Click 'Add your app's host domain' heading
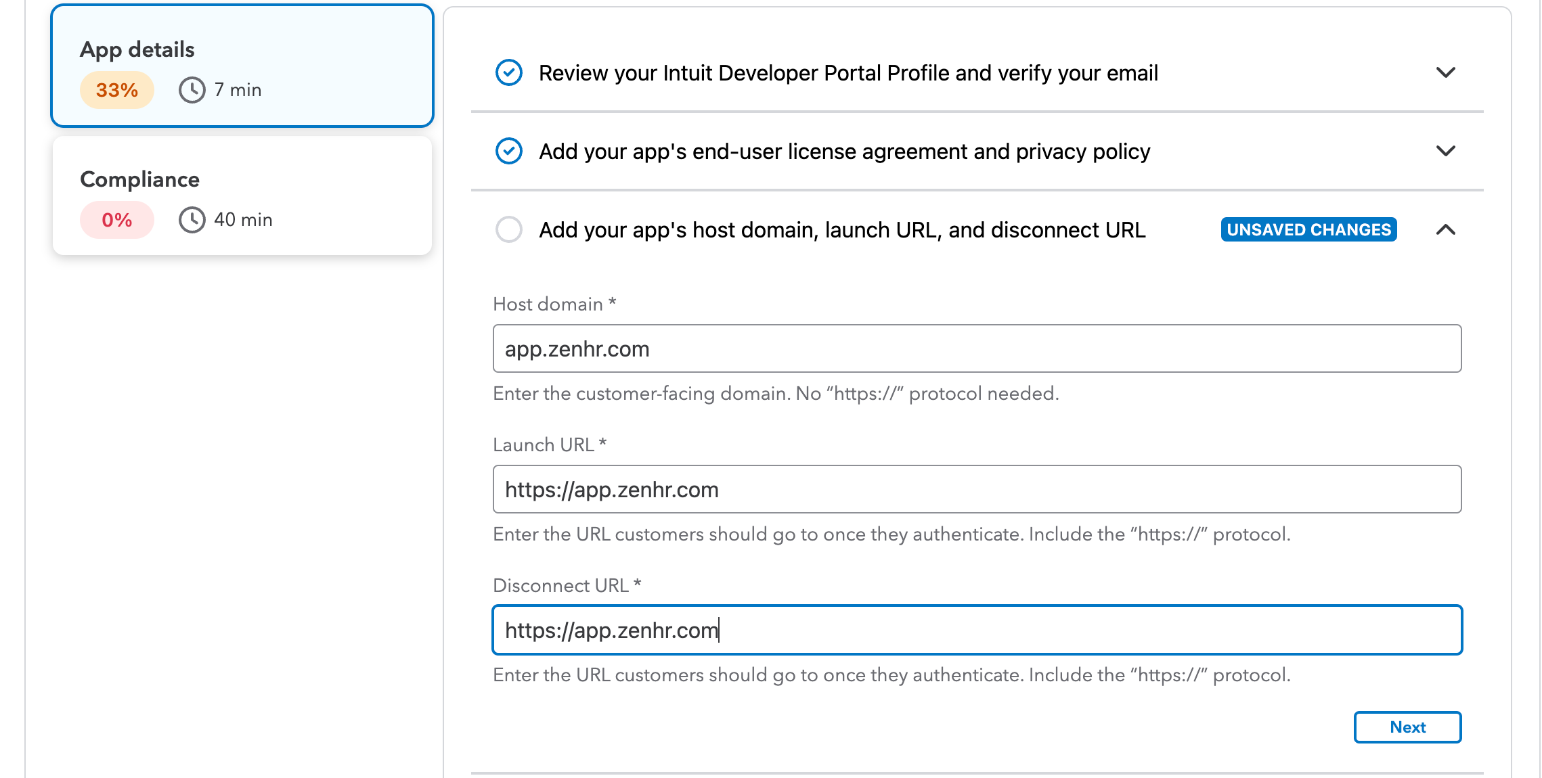This screenshot has height=778, width=1542. 842,230
